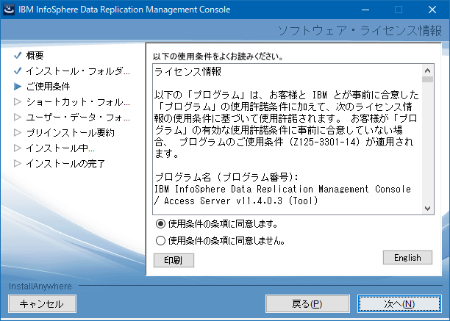
Task: Click the 概要 step label
Action: 35,55
